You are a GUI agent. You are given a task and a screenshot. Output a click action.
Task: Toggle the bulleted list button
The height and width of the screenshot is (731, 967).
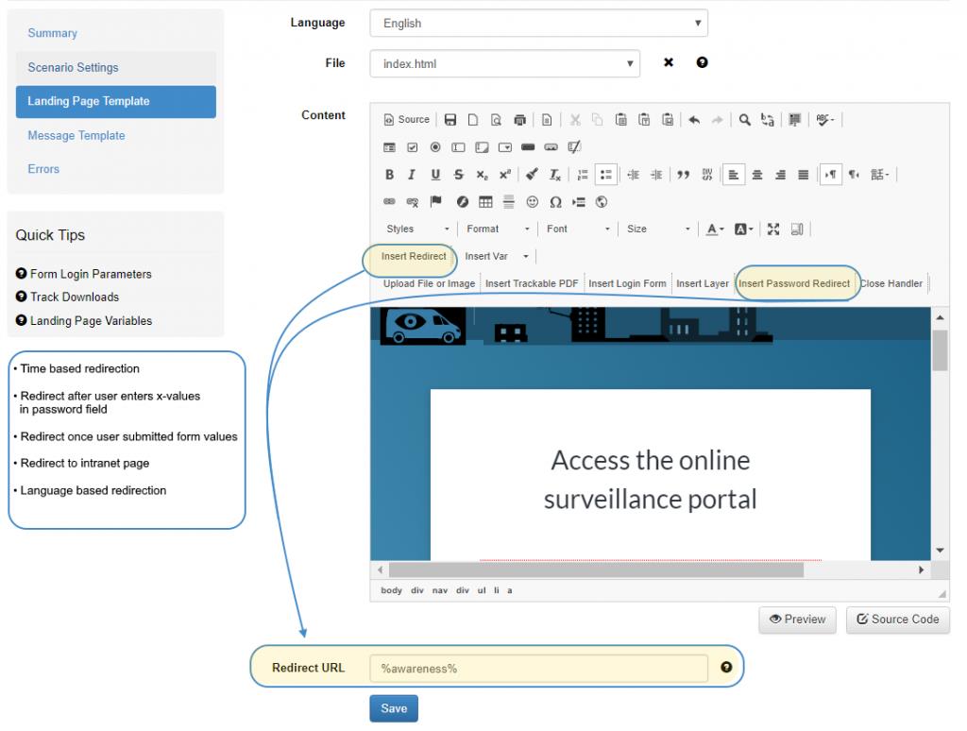tap(605, 175)
